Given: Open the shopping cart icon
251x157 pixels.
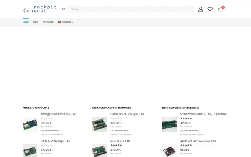Looking at the screenshot, I should click(x=220, y=9).
